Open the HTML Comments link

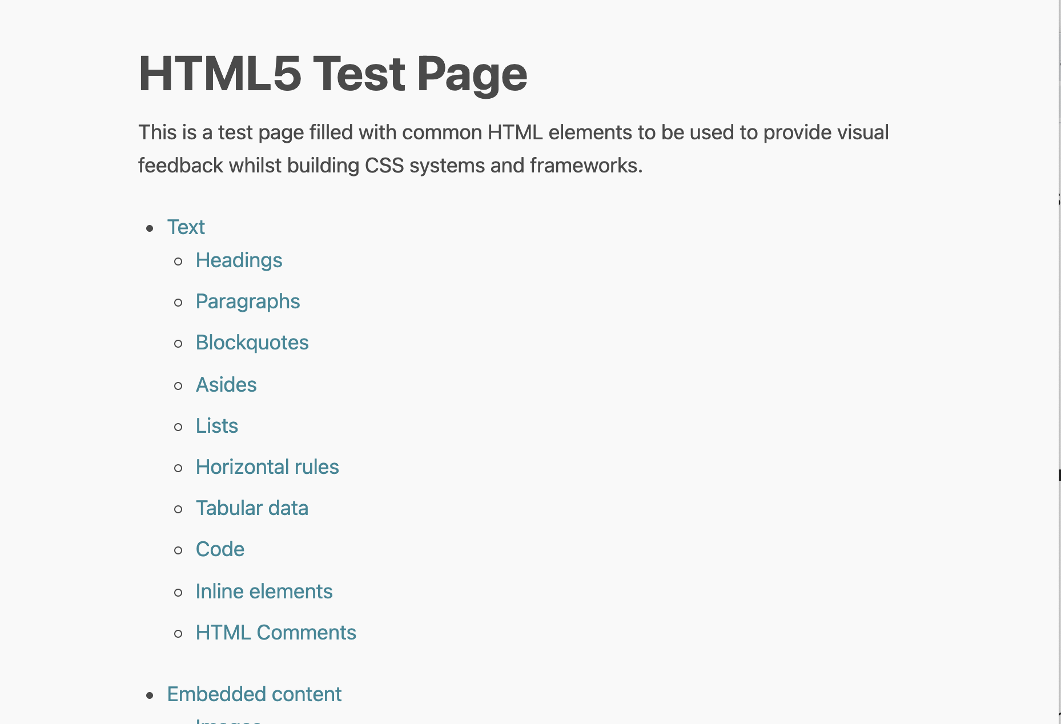(x=276, y=633)
